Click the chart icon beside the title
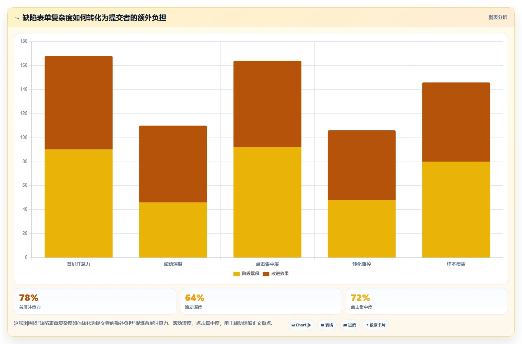Image resolution: width=522 pixels, height=344 pixels. pos(17,18)
